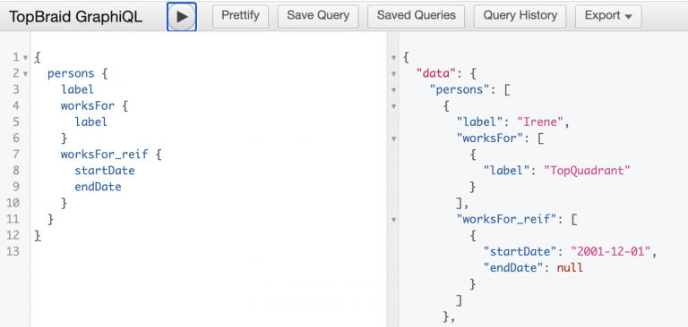Click "label" on query line 3

click(x=78, y=89)
